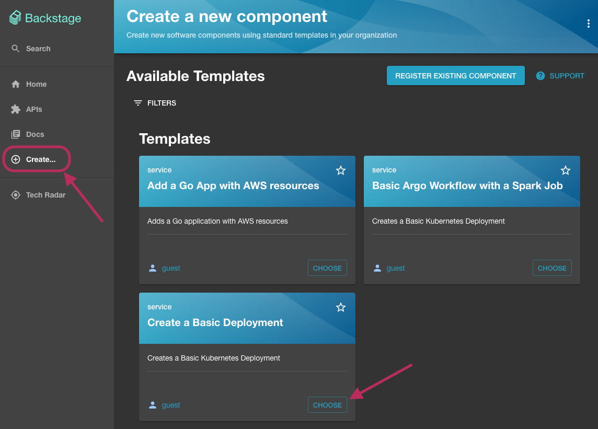Choose the Create a Basic Deployment template

[327, 405]
